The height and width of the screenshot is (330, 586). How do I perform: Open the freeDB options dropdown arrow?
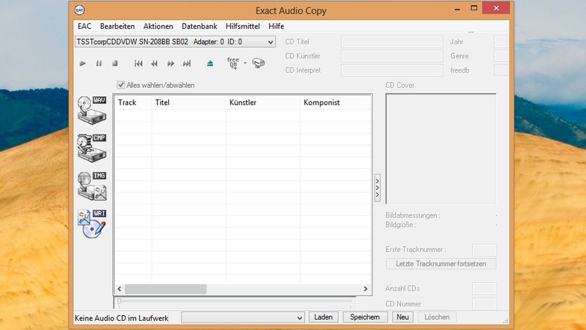244,64
